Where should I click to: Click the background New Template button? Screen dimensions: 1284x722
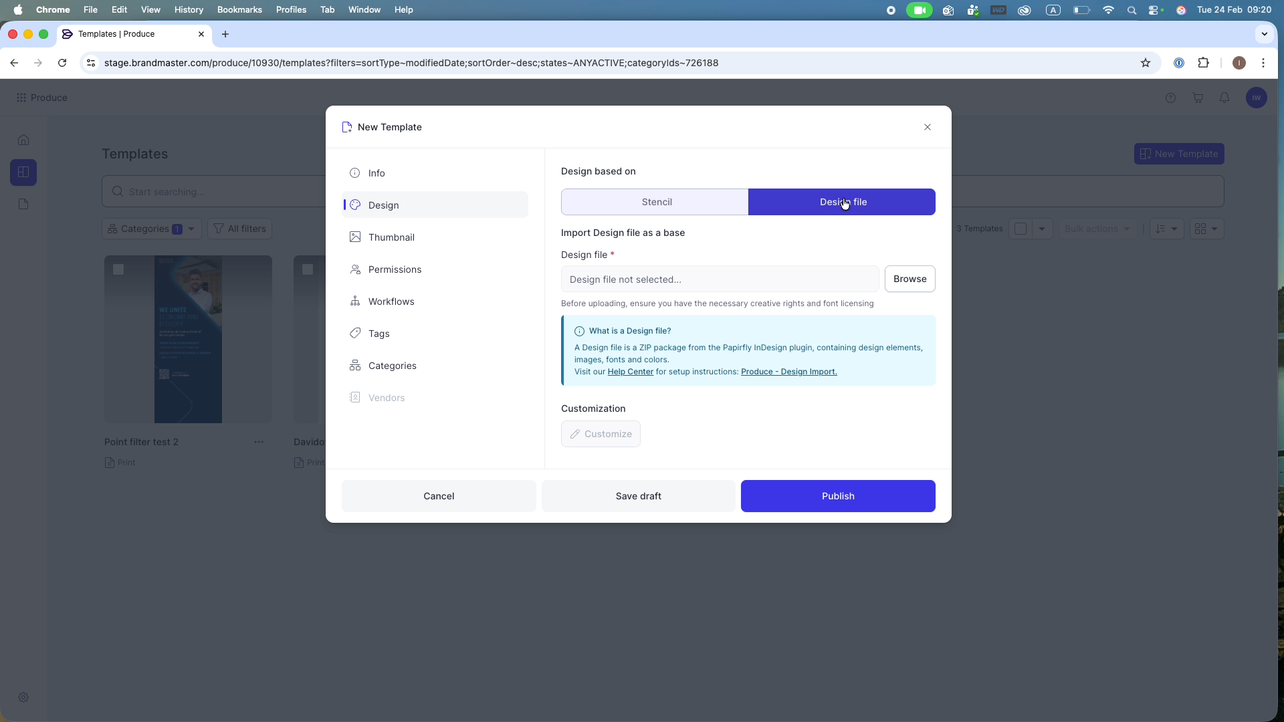[x=1179, y=154]
